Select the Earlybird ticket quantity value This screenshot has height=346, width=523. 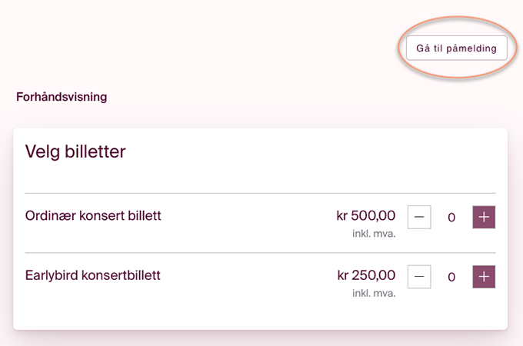[451, 277]
